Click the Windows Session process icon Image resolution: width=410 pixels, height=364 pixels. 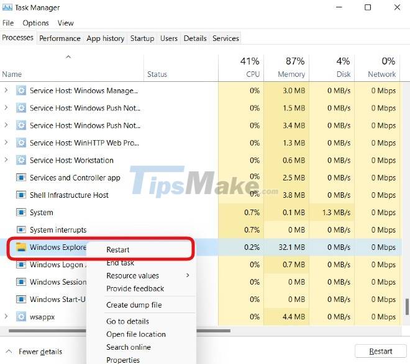pyautogui.click(x=21, y=282)
